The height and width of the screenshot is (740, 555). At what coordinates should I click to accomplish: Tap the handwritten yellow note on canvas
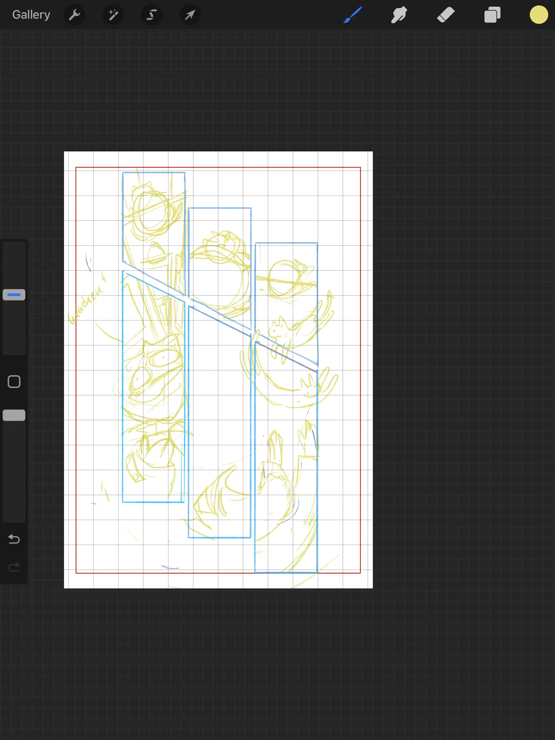pyautogui.click(x=87, y=299)
